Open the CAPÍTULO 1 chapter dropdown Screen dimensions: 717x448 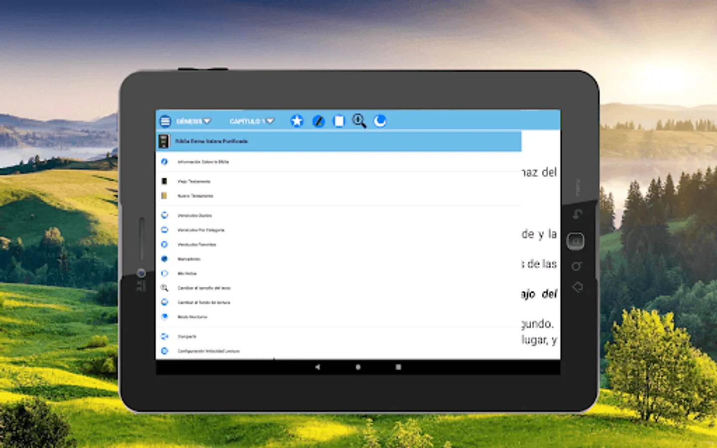(x=251, y=121)
